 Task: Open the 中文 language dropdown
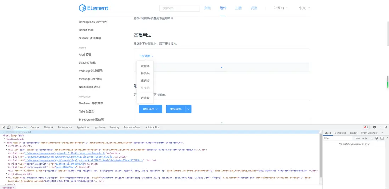pos(304,8)
